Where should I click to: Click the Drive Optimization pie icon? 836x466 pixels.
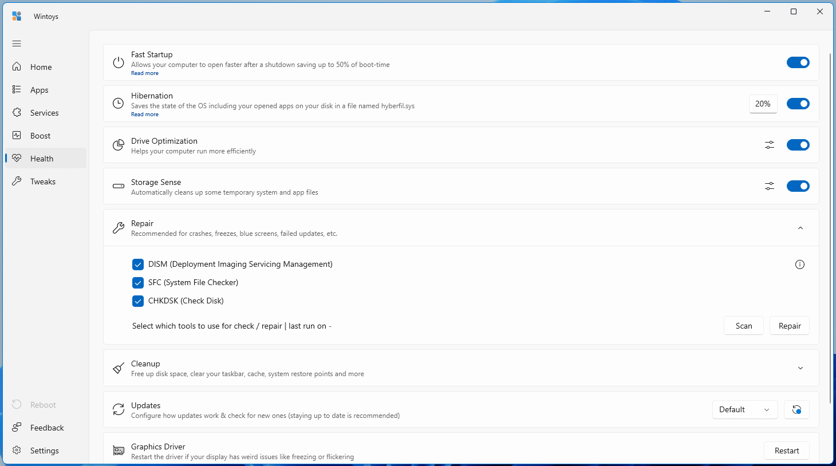(119, 145)
